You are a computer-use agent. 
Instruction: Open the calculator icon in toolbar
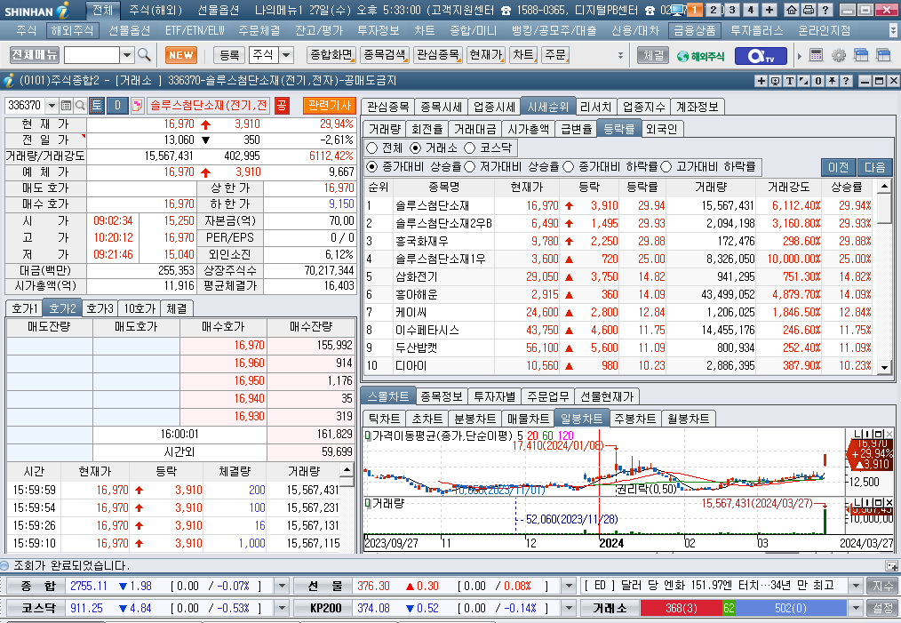click(x=816, y=55)
